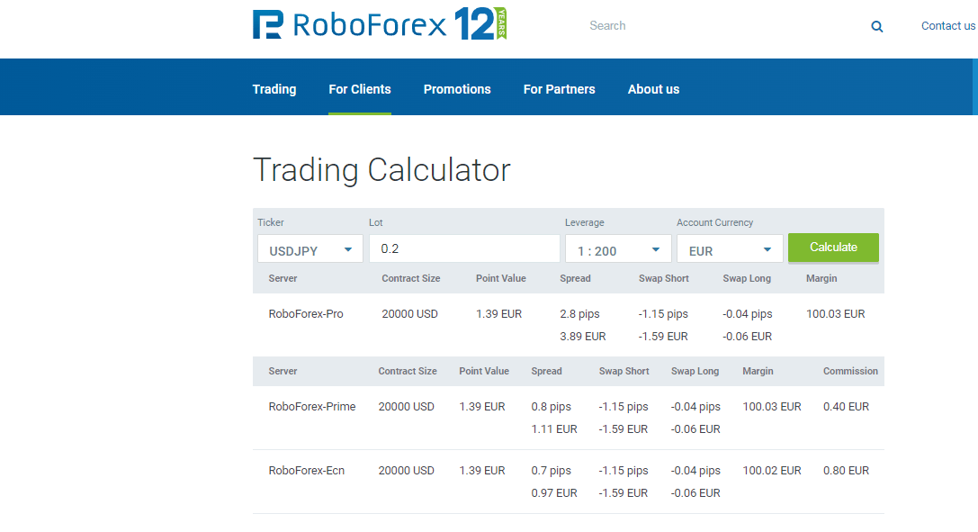Click the 100.03 EUR margin for RoboForex-Prime
Viewport: 978px width, 532px height.
[772, 407]
